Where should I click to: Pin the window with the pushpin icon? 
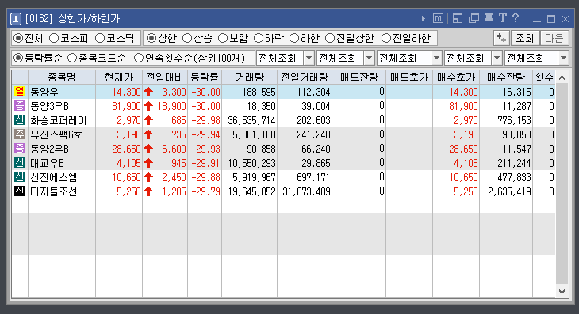[x=489, y=18]
